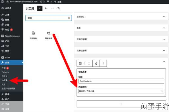169x112 pixels.
Task: Open 仪表盘 dashboard in sidebar
Action: tap(12, 8)
